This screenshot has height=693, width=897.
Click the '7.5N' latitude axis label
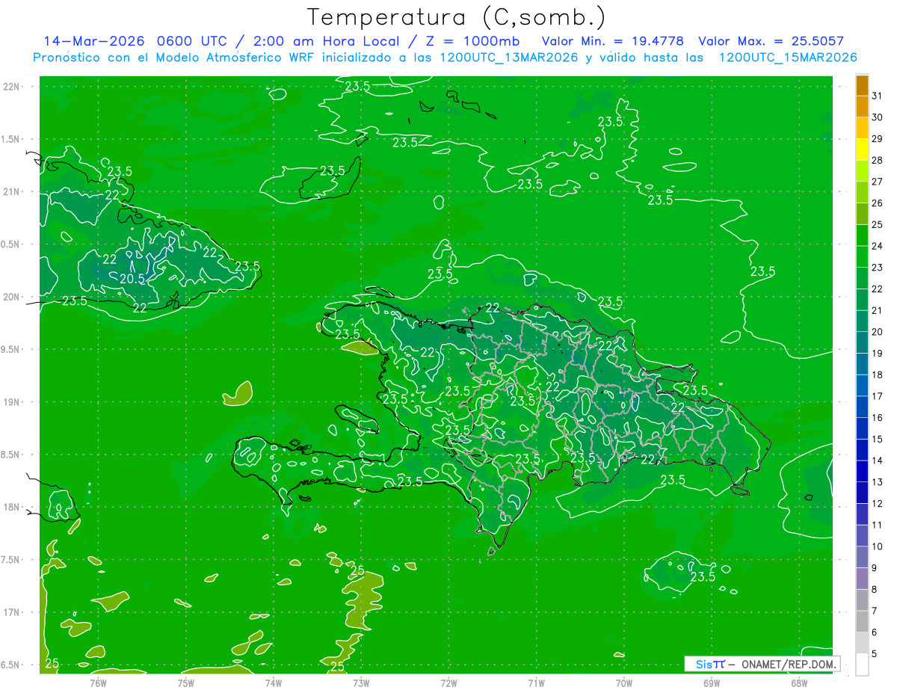(x=10, y=560)
